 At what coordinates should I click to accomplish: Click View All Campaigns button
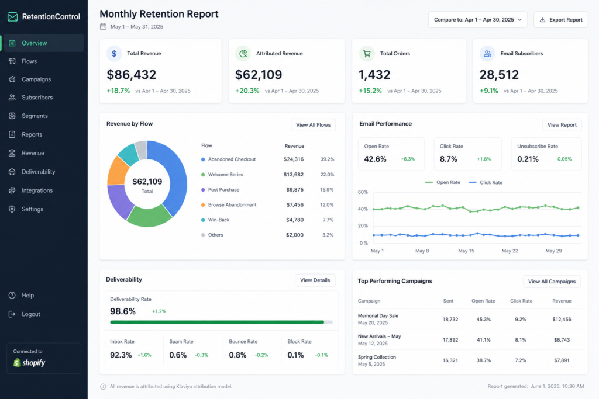point(552,282)
